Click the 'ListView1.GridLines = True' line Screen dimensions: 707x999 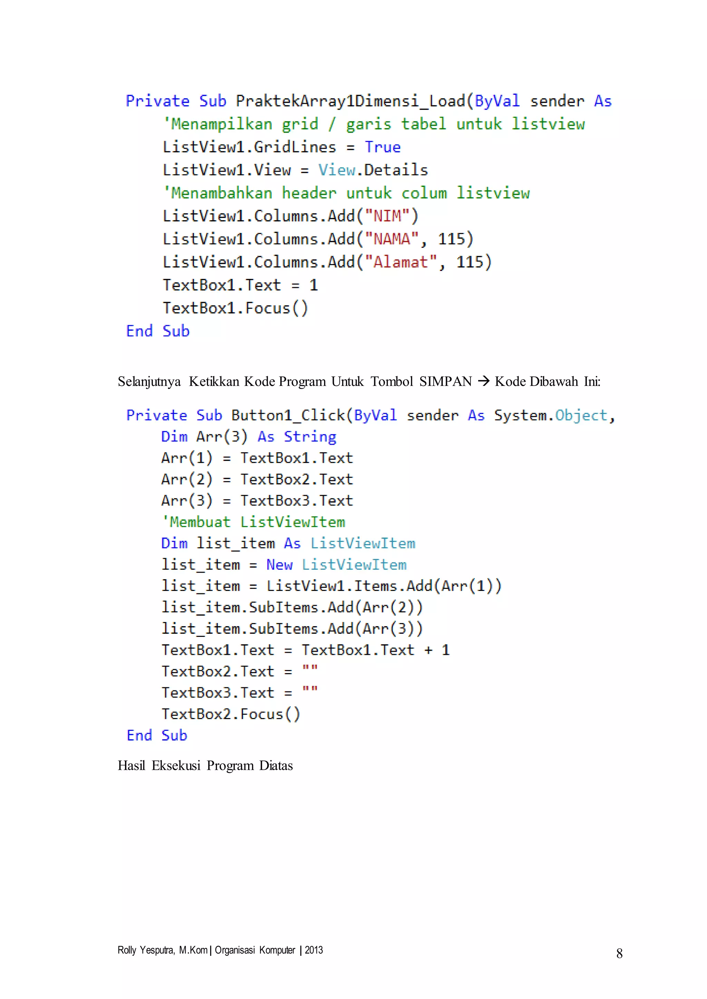click(281, 147)
